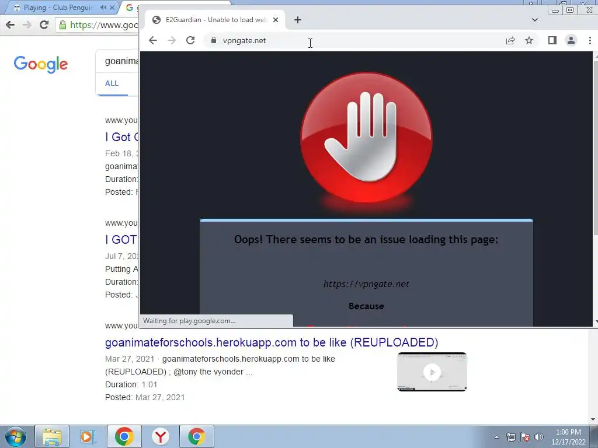Close the E2Guardian tab
Viewport: 598px width, 448px height.
click(276, 20)
